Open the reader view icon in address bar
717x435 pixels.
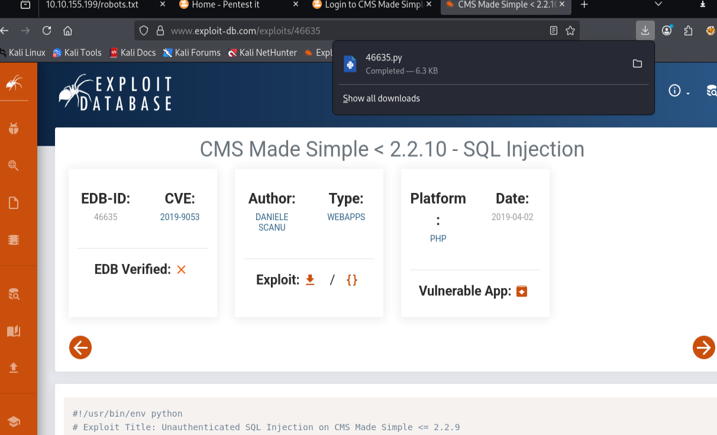coord(553,30)
